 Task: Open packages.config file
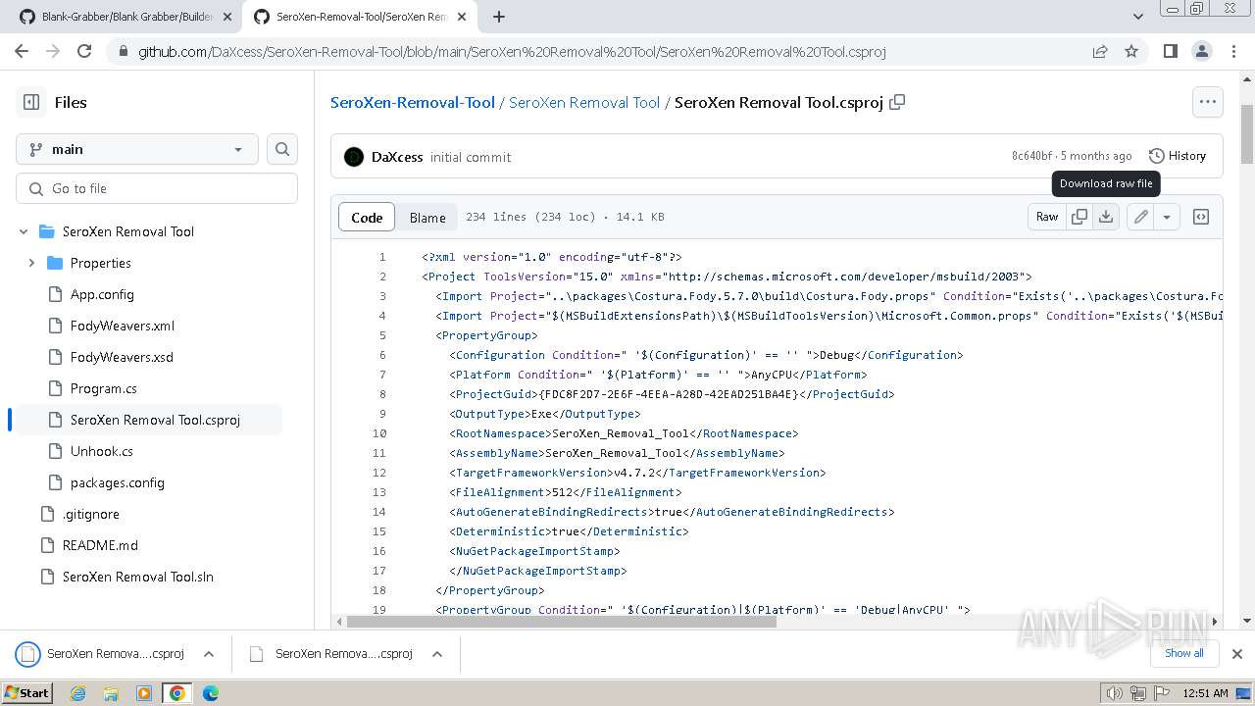[x=118, y=482]
